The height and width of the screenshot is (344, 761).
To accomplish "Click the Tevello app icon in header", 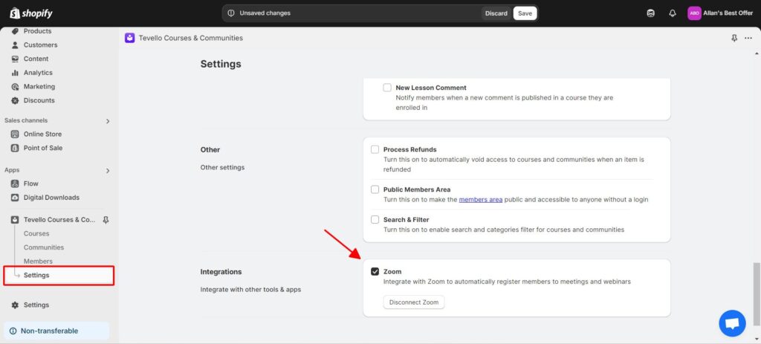I will [130, 38].
